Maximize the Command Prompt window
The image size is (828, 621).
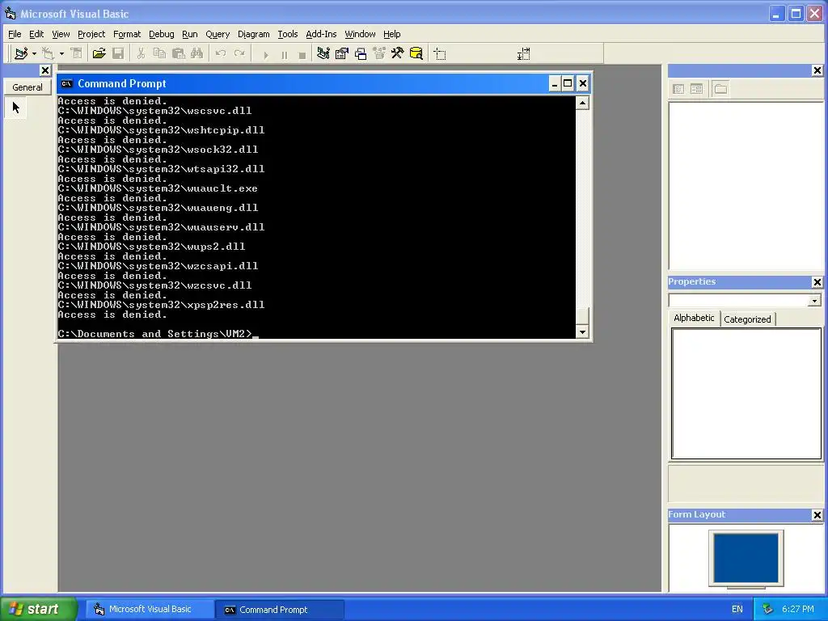pyautogui.click(x=568, y=83)
